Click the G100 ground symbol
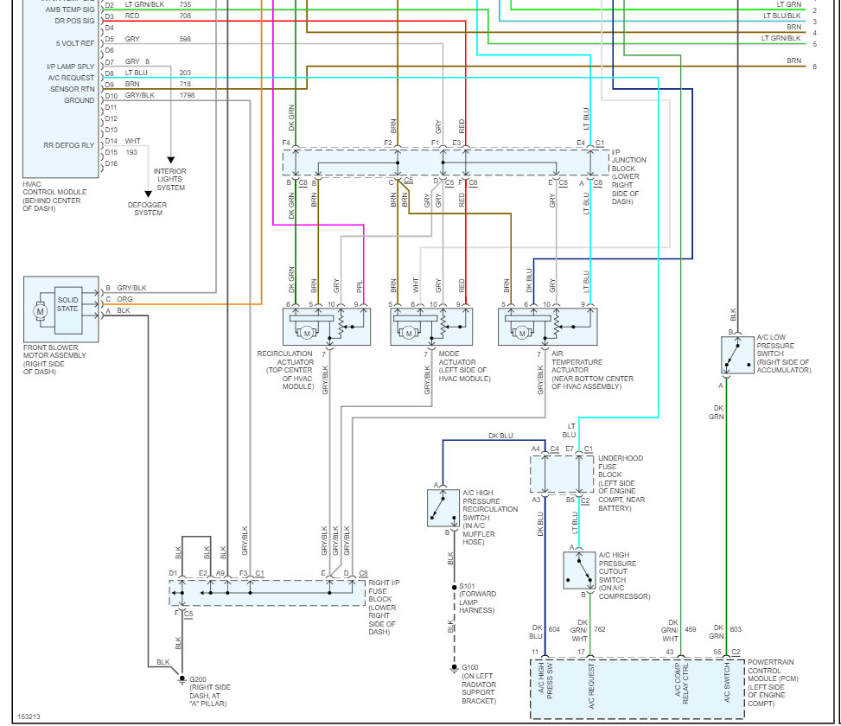 tap(455, 668)
